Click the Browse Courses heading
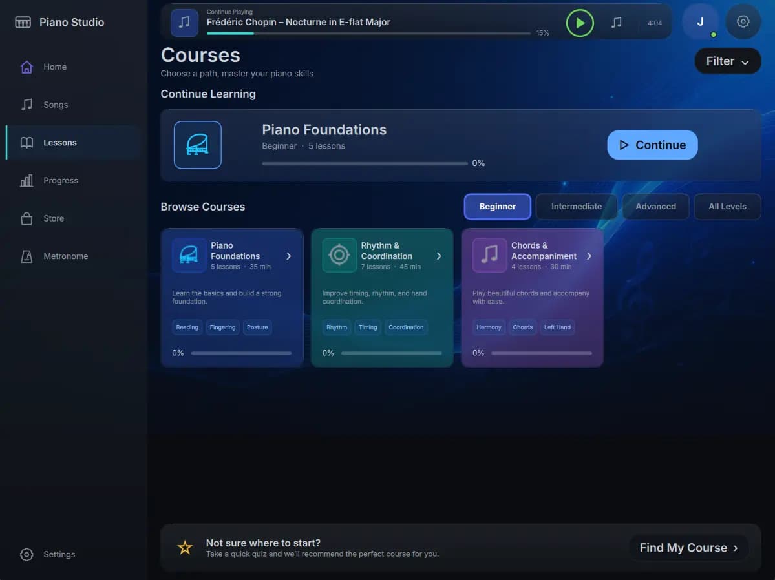775x580 pixels. tap(203, 207)
